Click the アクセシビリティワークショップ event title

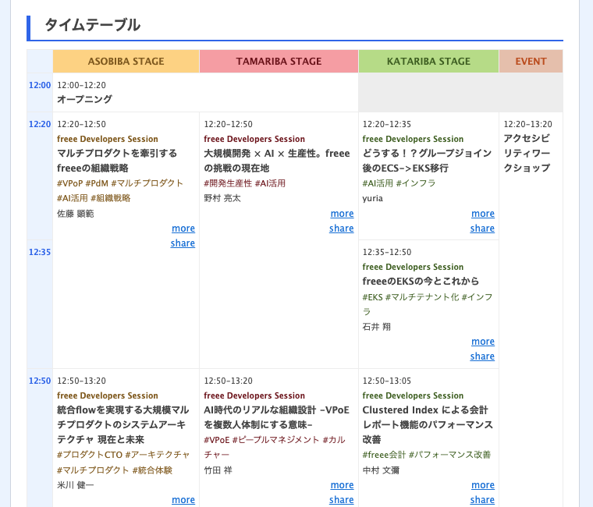[527, 153]
